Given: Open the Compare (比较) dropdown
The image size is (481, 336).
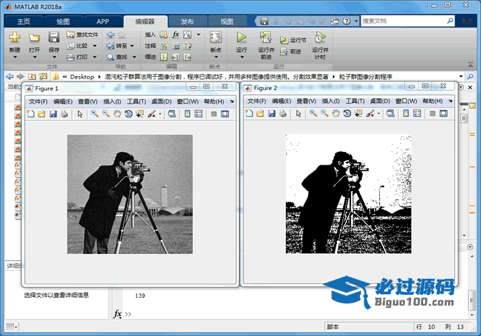Looking at the screenshot, I should [x=94, y=46].
